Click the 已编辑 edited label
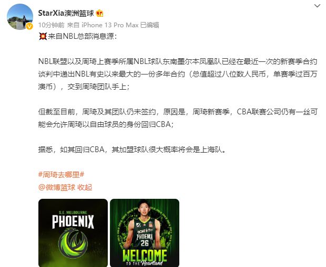The height and width of the screenshot is (267, 326). [x=150, y=25]
